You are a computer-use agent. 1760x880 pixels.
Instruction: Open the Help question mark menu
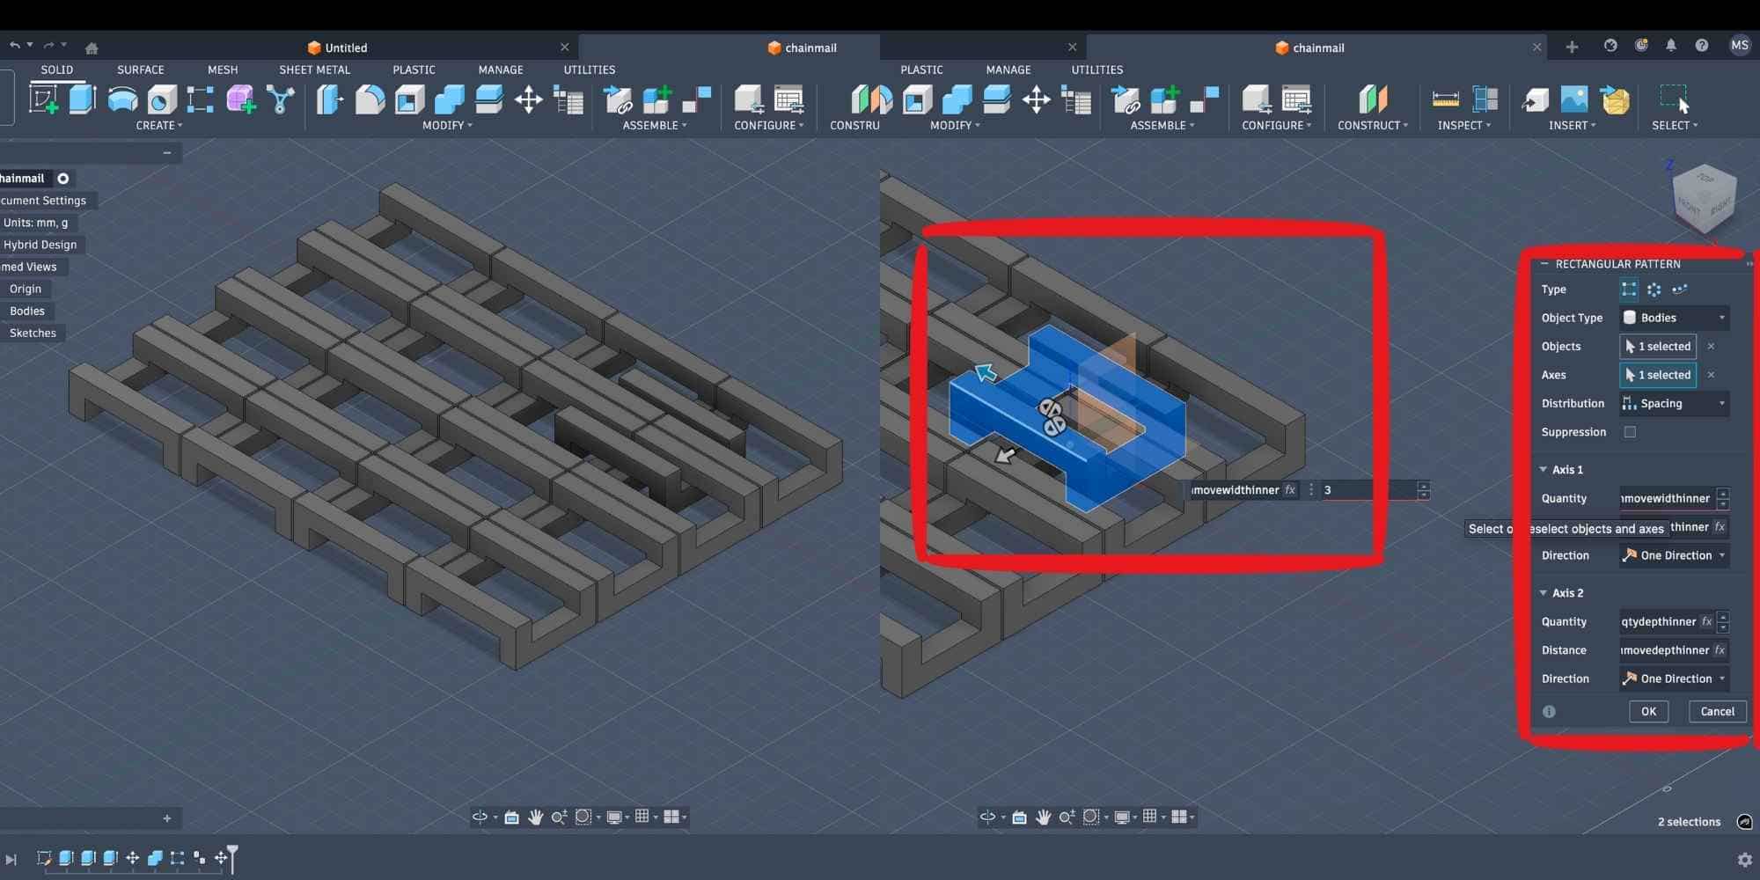1702,46
